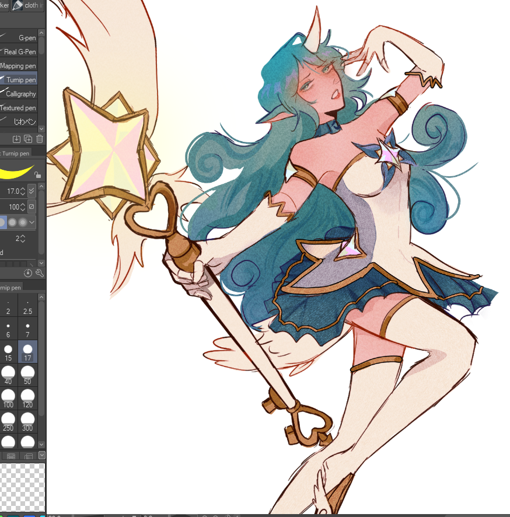This screenshot has height=517, width=510.
Task: Open the cloth sub tool group tab
Action: tap(27, 5)
